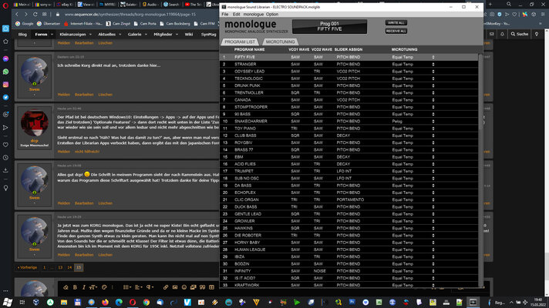Screen dimensions: 549x308
Task: Switch to the MICROTUNING tab
Action: tap(280, 42)
